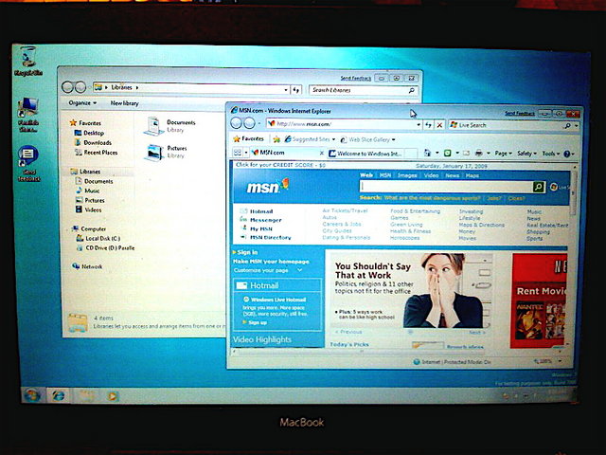
Task: Expand the IE address bar dropdown
Action: pyautogui.click(x=419, y=124)
